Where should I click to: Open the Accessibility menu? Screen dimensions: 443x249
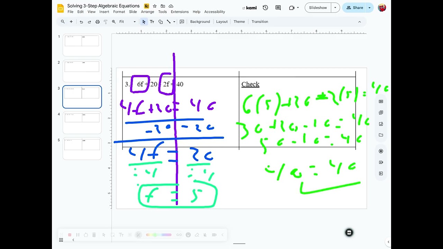click(215, 12)
